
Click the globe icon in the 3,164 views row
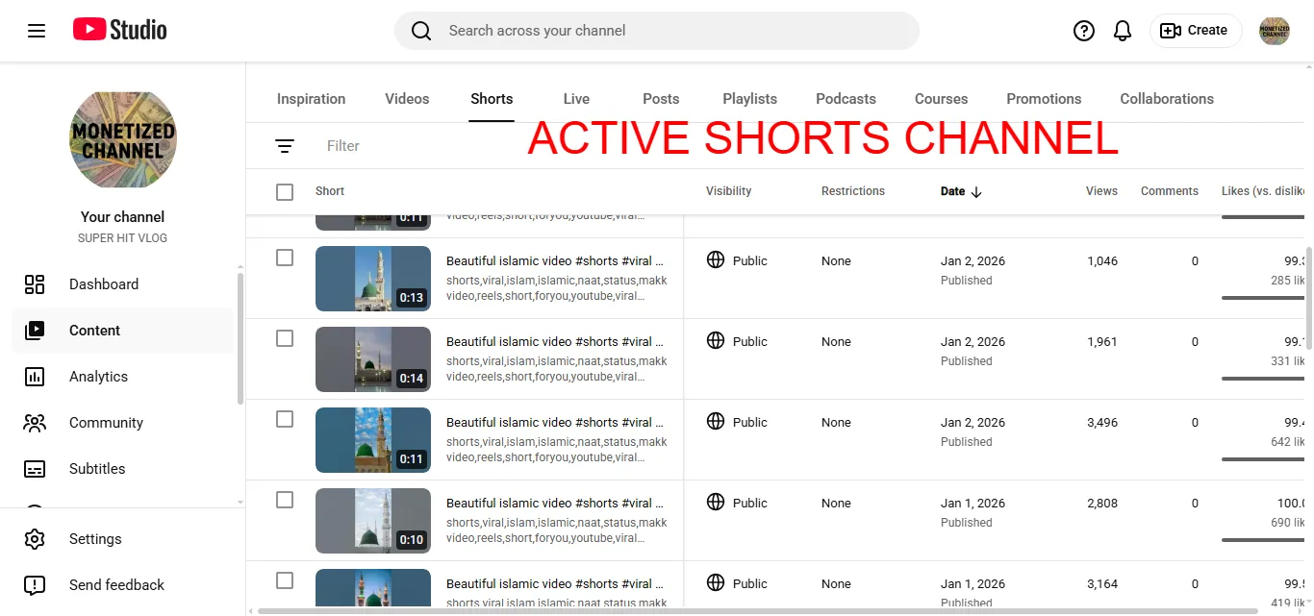pos(716,582)
